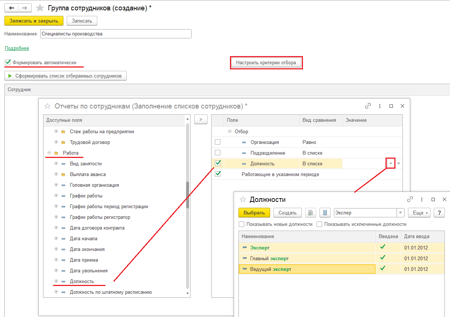Expand the Стаж работы на предприятии node
The width and height of the screenshot is (450, 317).
(56, 131)
